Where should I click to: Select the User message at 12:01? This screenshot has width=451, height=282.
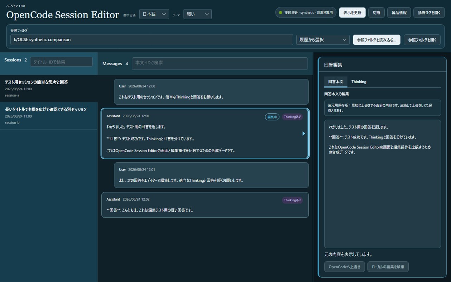click(211, 175)
